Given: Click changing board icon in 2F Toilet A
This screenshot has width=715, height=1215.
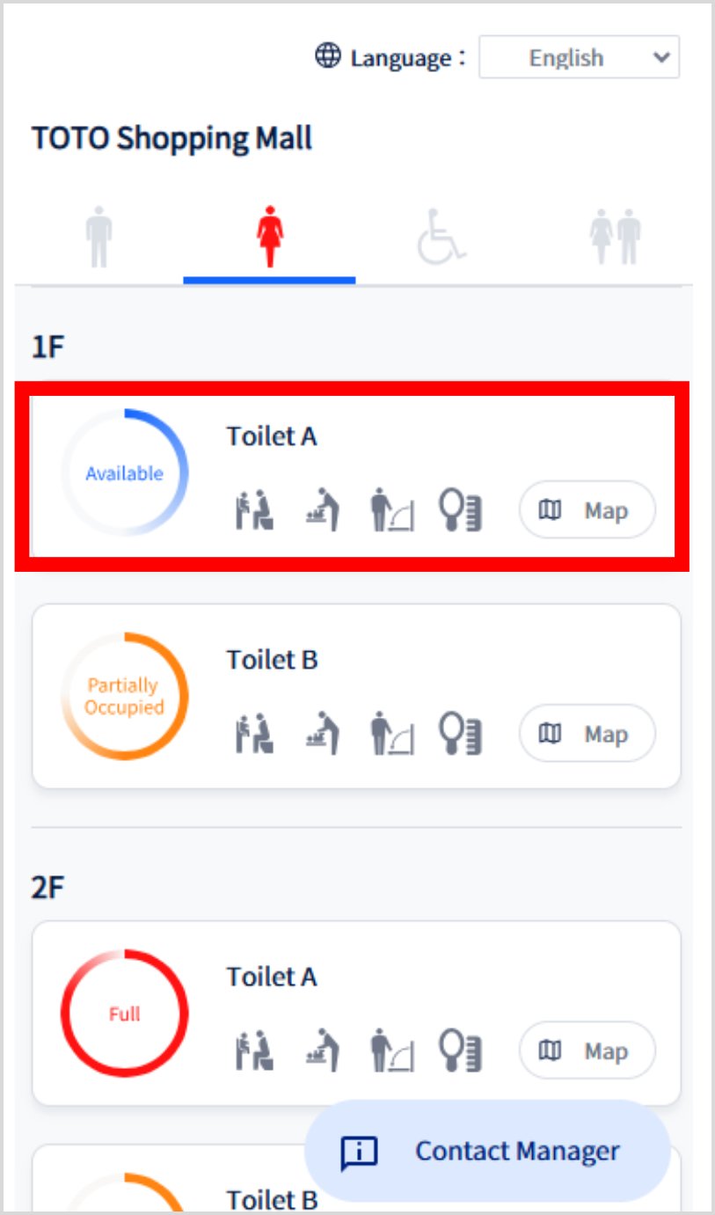Looking at the screenshot, I should tap(391, 1050).
